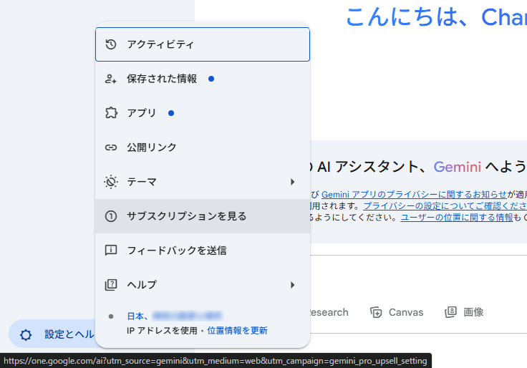Click the 設定とヘルプ button label
Image resolution: width=527 pixels, height=368 pixels.
click(x=69, y=334)
